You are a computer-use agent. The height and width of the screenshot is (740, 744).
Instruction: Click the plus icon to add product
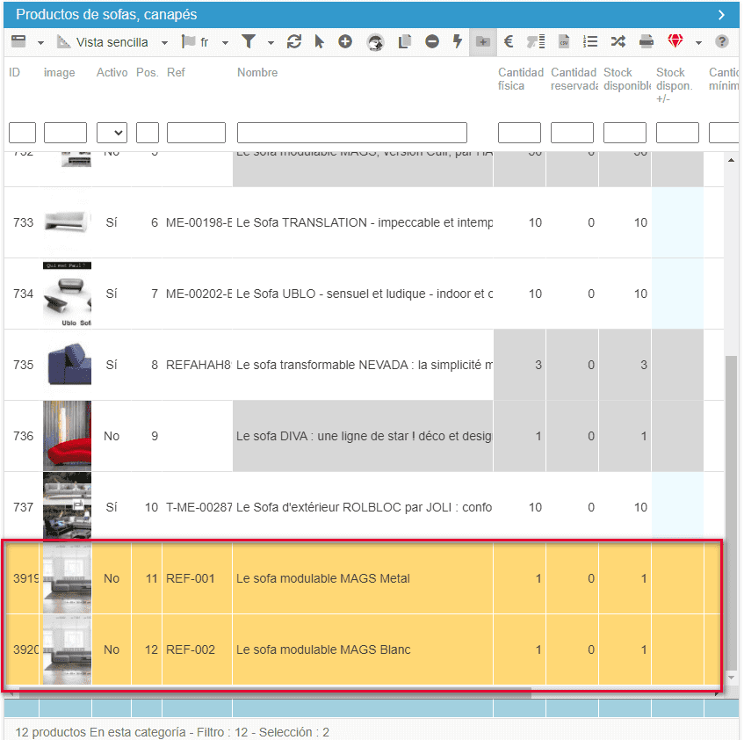[x=345, y=41]
